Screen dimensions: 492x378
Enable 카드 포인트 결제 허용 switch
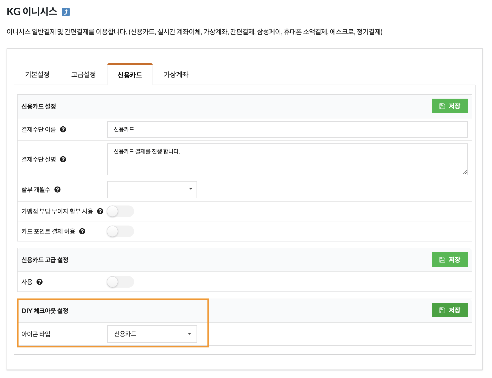[120, 231]
